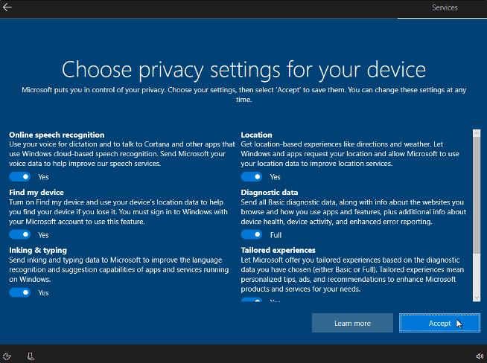
Task: Switch Diagnostic data from Full
Action: pyautogui.click(x=252, y=234)
